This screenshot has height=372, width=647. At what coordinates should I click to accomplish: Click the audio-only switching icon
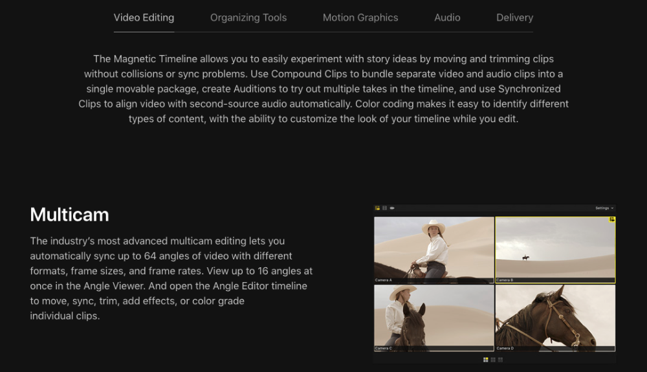pos(392,208)
